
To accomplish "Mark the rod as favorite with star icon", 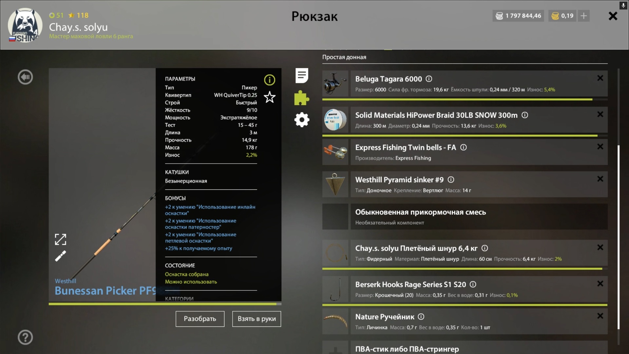I will [270, 97].
